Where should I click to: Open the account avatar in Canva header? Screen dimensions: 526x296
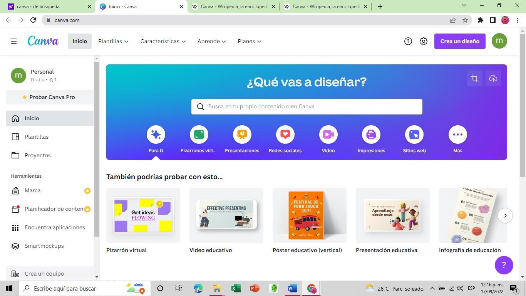(499, 41)
